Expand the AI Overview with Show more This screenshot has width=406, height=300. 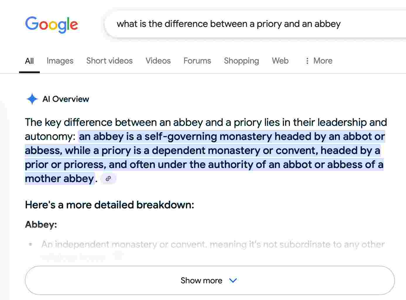[201, 280]
